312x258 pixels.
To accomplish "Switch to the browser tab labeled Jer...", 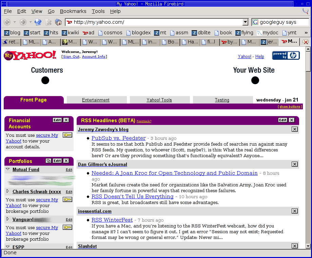I will coord(269,42).
